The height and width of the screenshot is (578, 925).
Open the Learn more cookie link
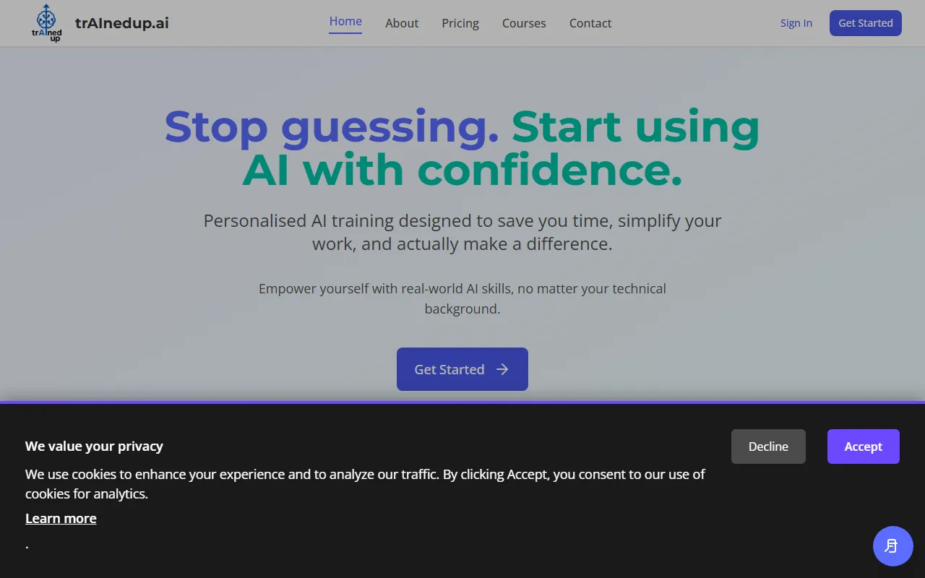point(61,518)
